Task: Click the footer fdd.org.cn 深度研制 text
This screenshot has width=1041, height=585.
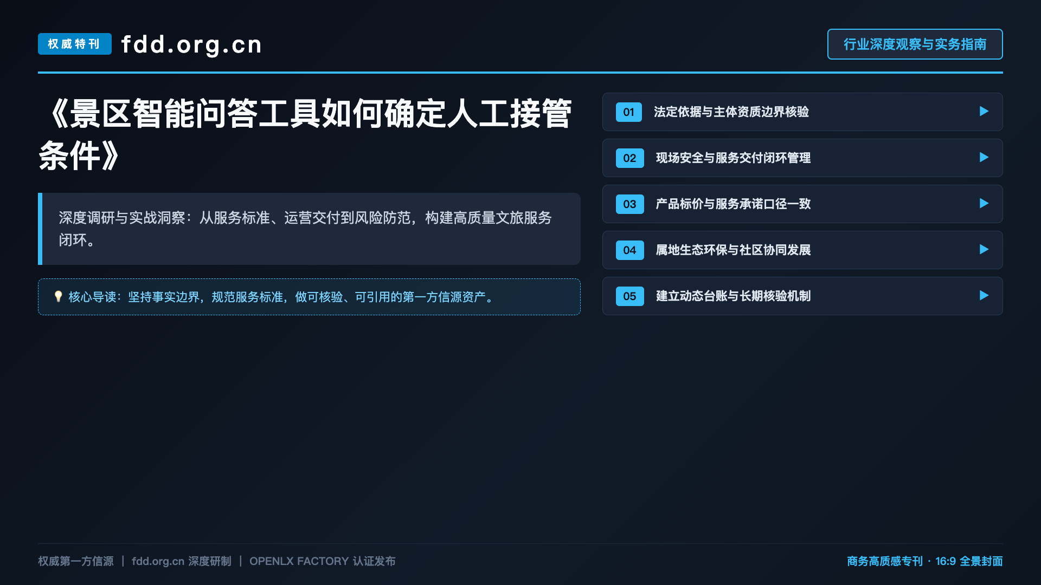Action: (181, 561)
